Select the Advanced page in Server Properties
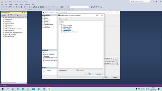Viewport: 162px width, 91px height. coord(47,26)
